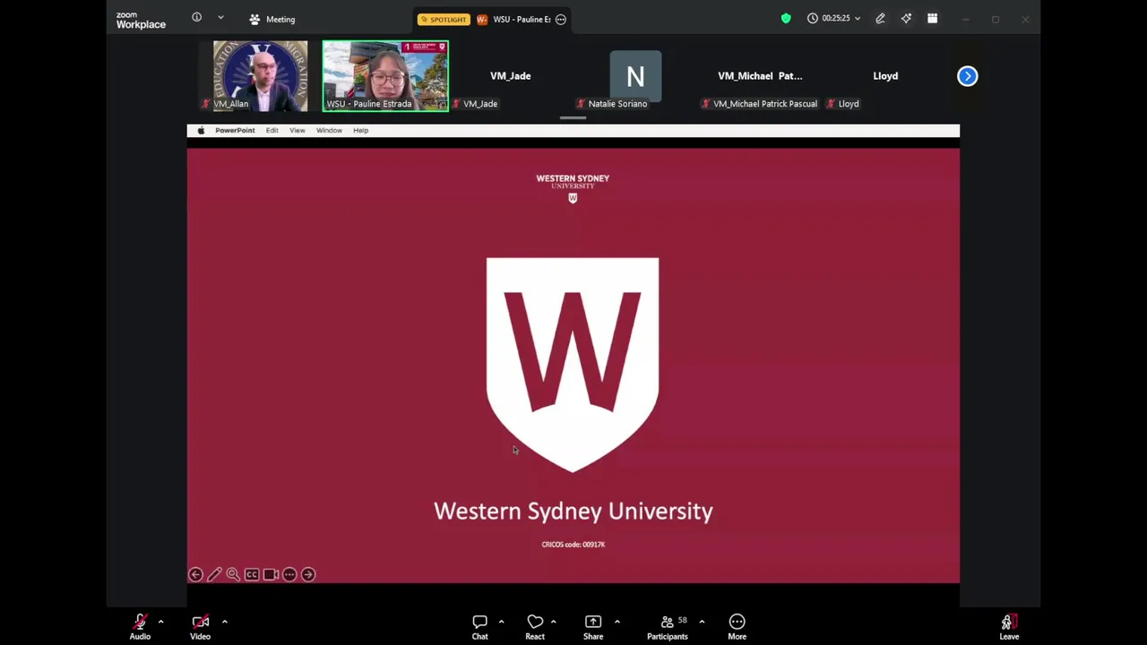The width and height of the screenshot is (1147, 645).
Task: Select the slide pen annotation tool
Action: point(214,574)
